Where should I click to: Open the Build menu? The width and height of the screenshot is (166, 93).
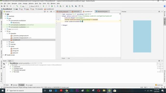click(x=36, y=3)
